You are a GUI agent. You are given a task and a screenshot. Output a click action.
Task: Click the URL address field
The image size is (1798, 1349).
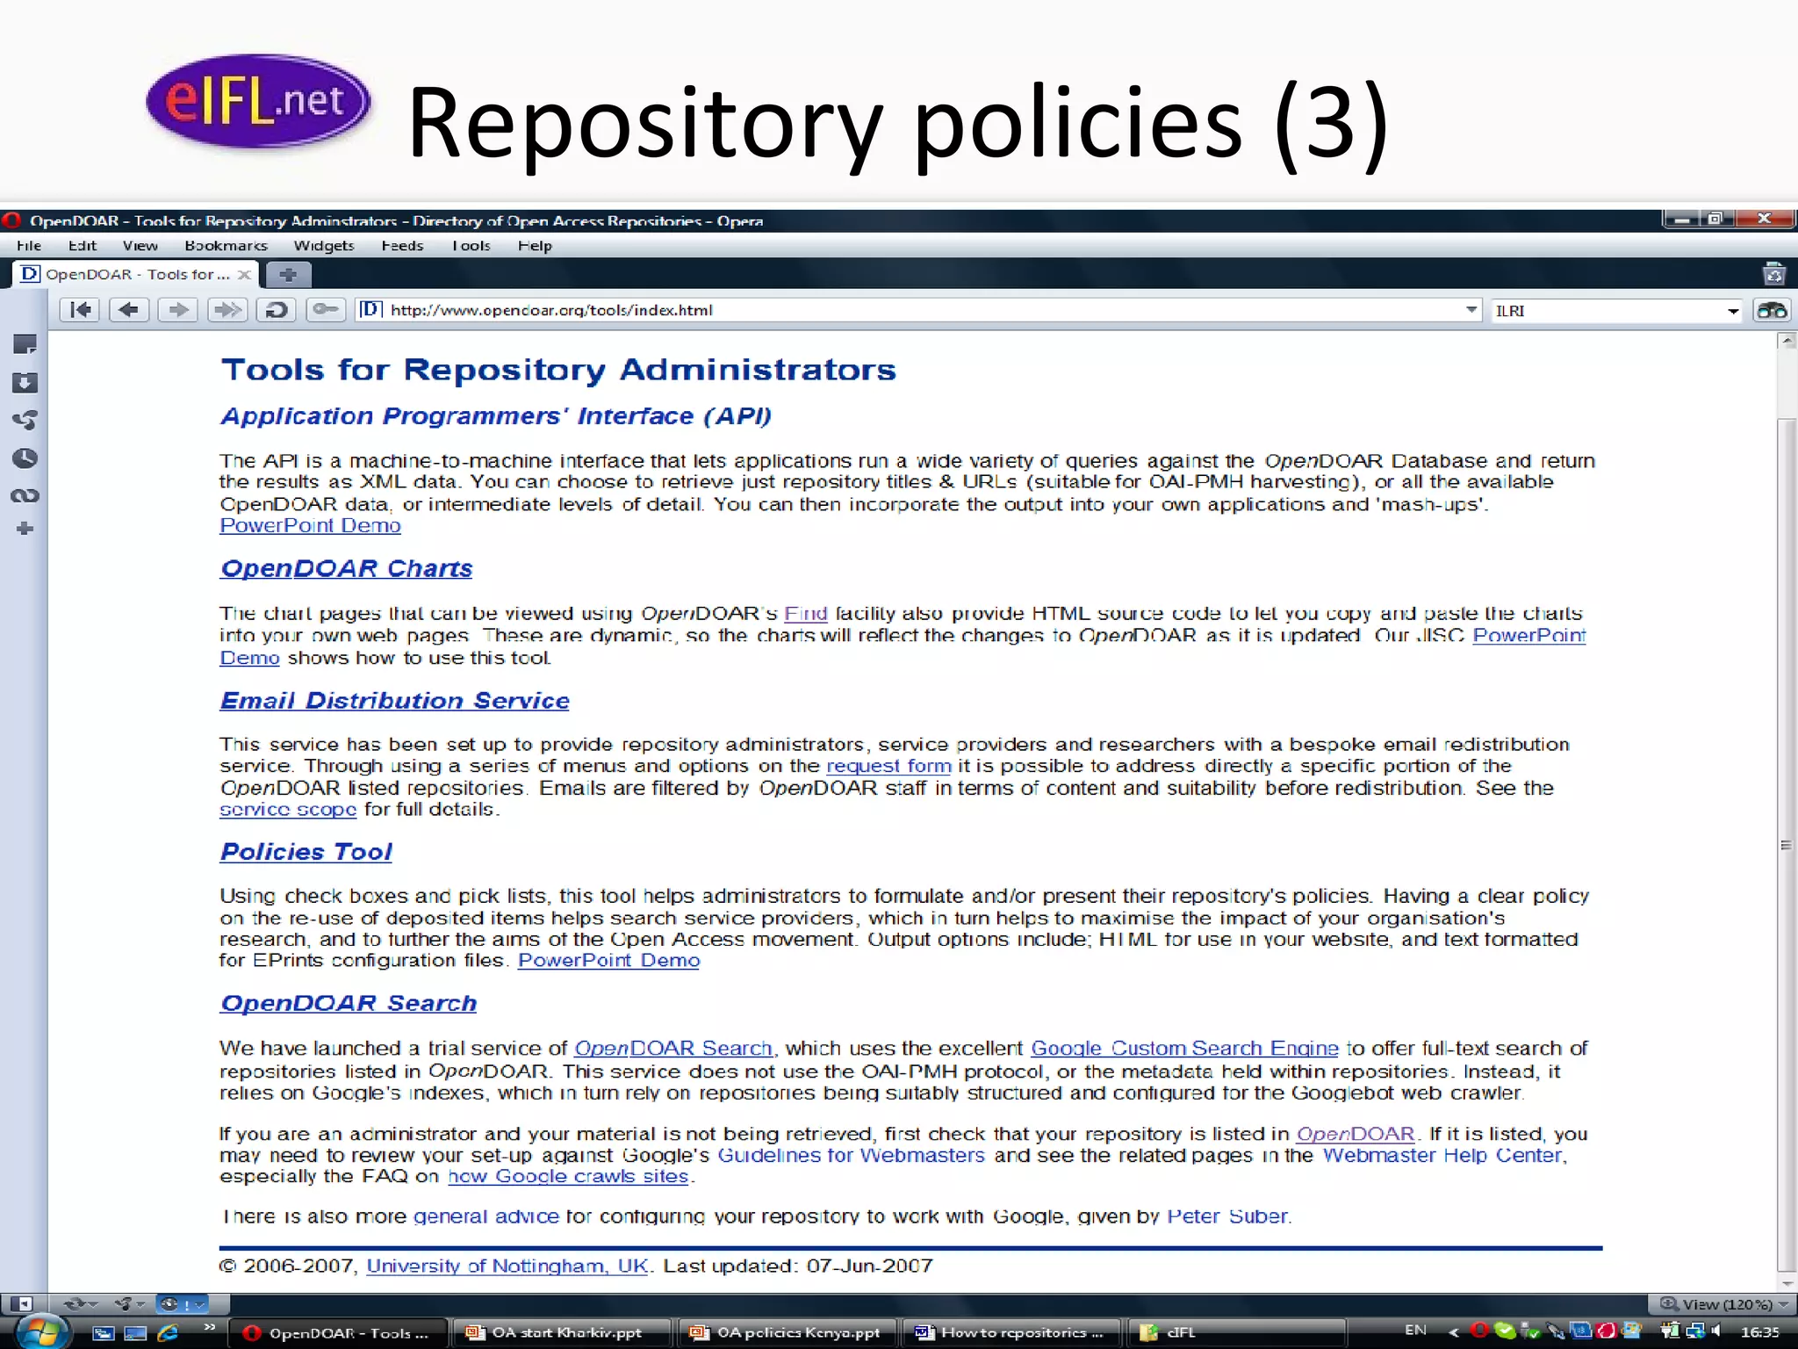[x=918, y=310]
